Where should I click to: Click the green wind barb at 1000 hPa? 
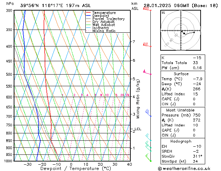point(148,158)
